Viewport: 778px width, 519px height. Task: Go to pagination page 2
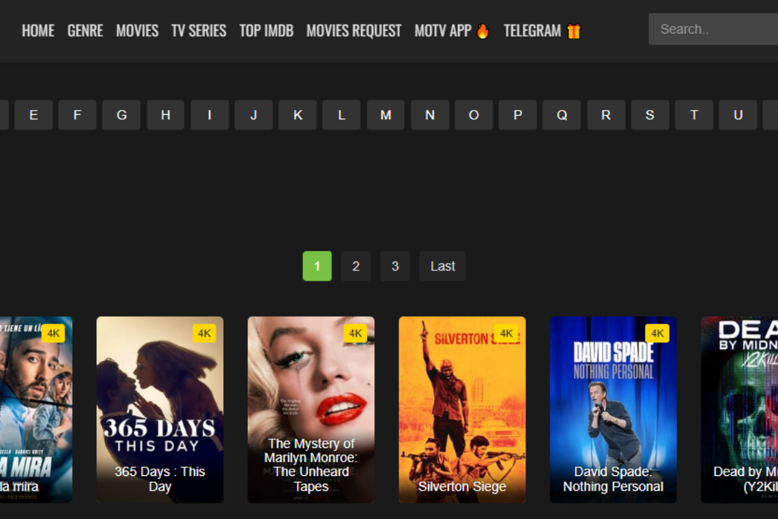coord(356,266)
